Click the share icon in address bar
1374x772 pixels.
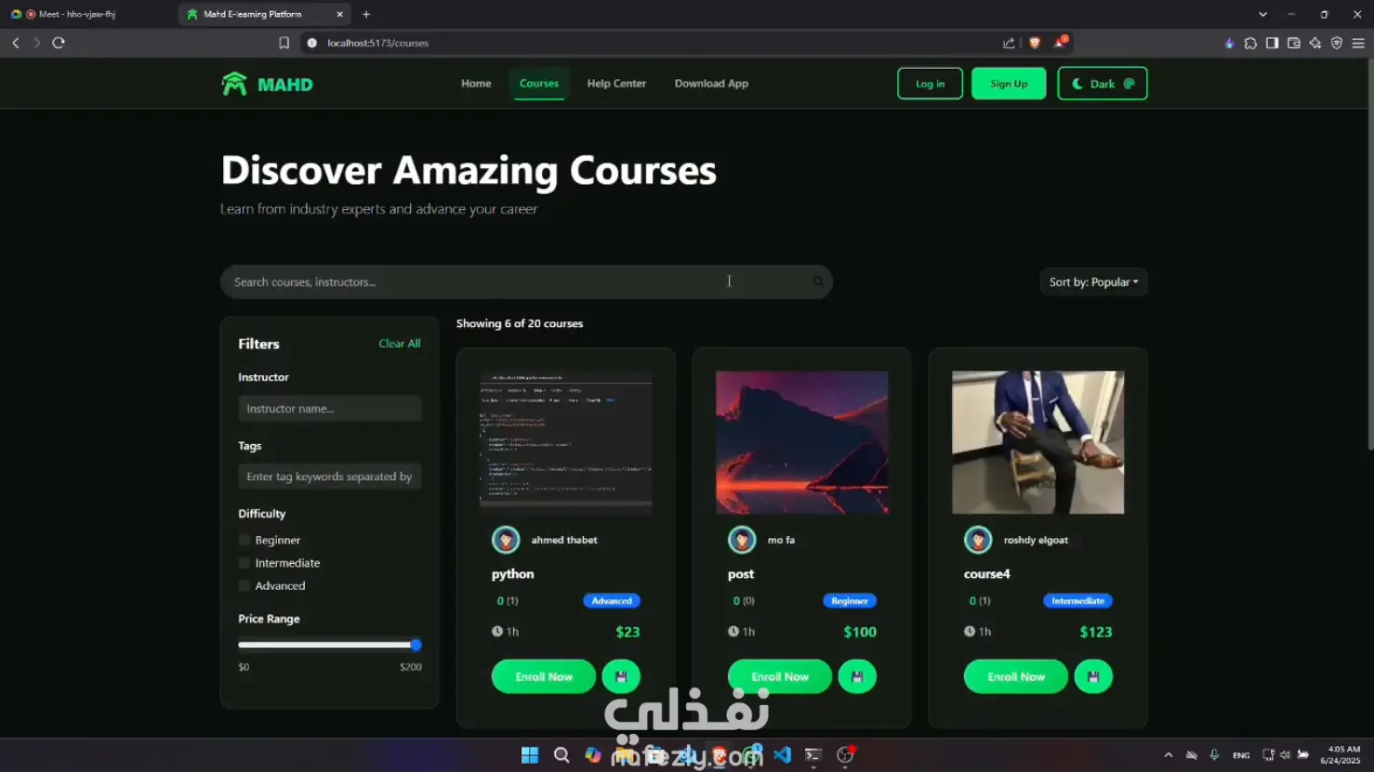pyautogui.click(x=1009, y=43)
